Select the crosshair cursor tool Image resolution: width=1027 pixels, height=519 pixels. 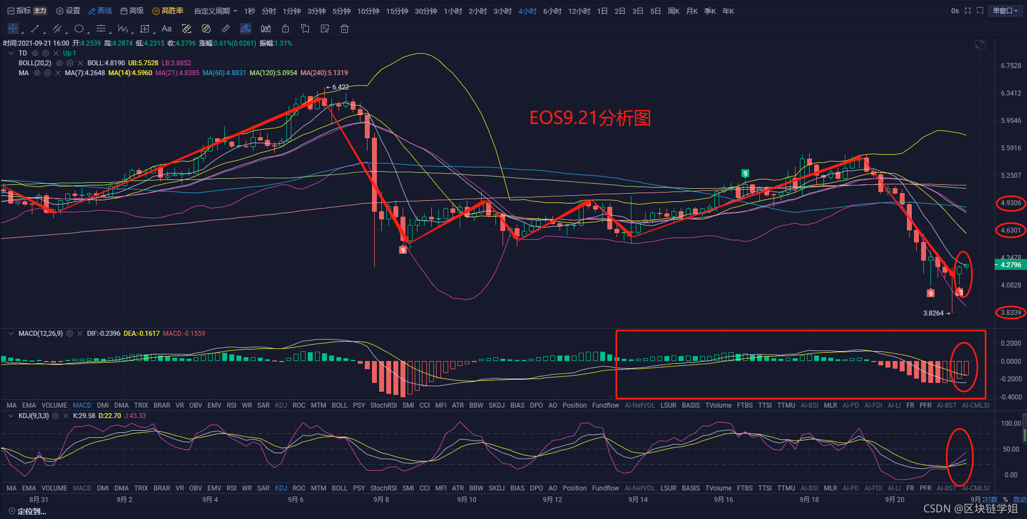pyautogui.click(x=13, y=29)
